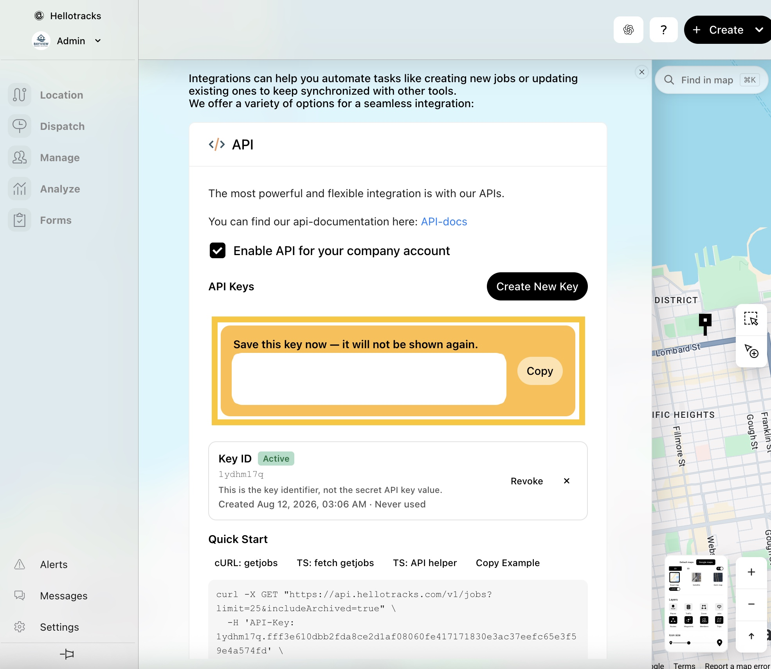
Task: Toggle the Labels switch in map panel
Action: (x=675, y=589)
